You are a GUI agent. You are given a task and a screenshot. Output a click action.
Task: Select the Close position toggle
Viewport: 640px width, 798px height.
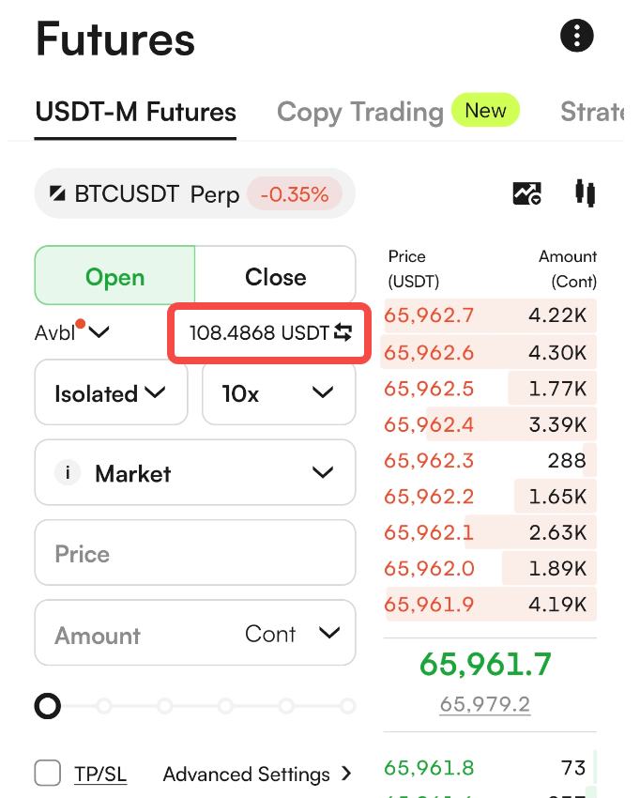coord(275,275)
